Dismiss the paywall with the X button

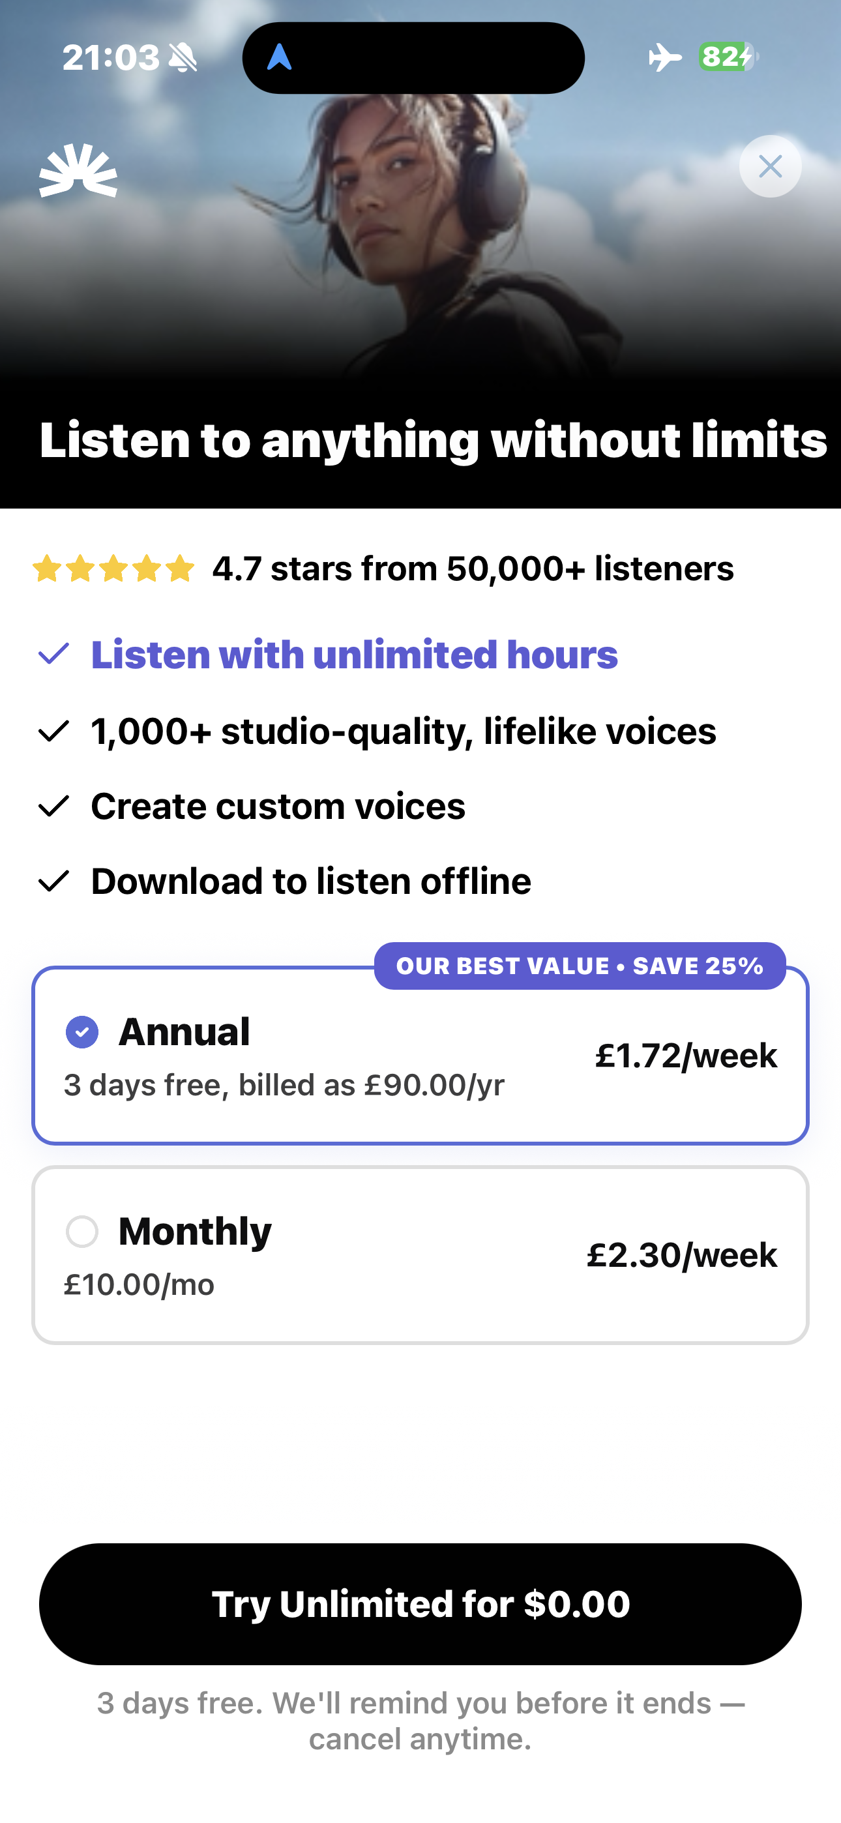click(x=770, y=166)
